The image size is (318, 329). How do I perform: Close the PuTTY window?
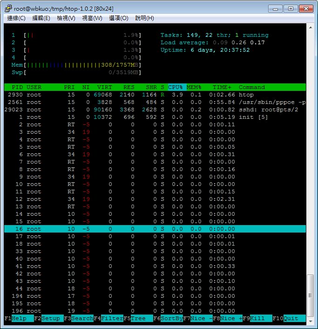(x=306, y=9)
